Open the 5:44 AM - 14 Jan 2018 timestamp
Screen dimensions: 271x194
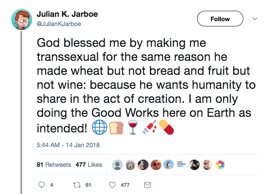click(x=68, y=145)
